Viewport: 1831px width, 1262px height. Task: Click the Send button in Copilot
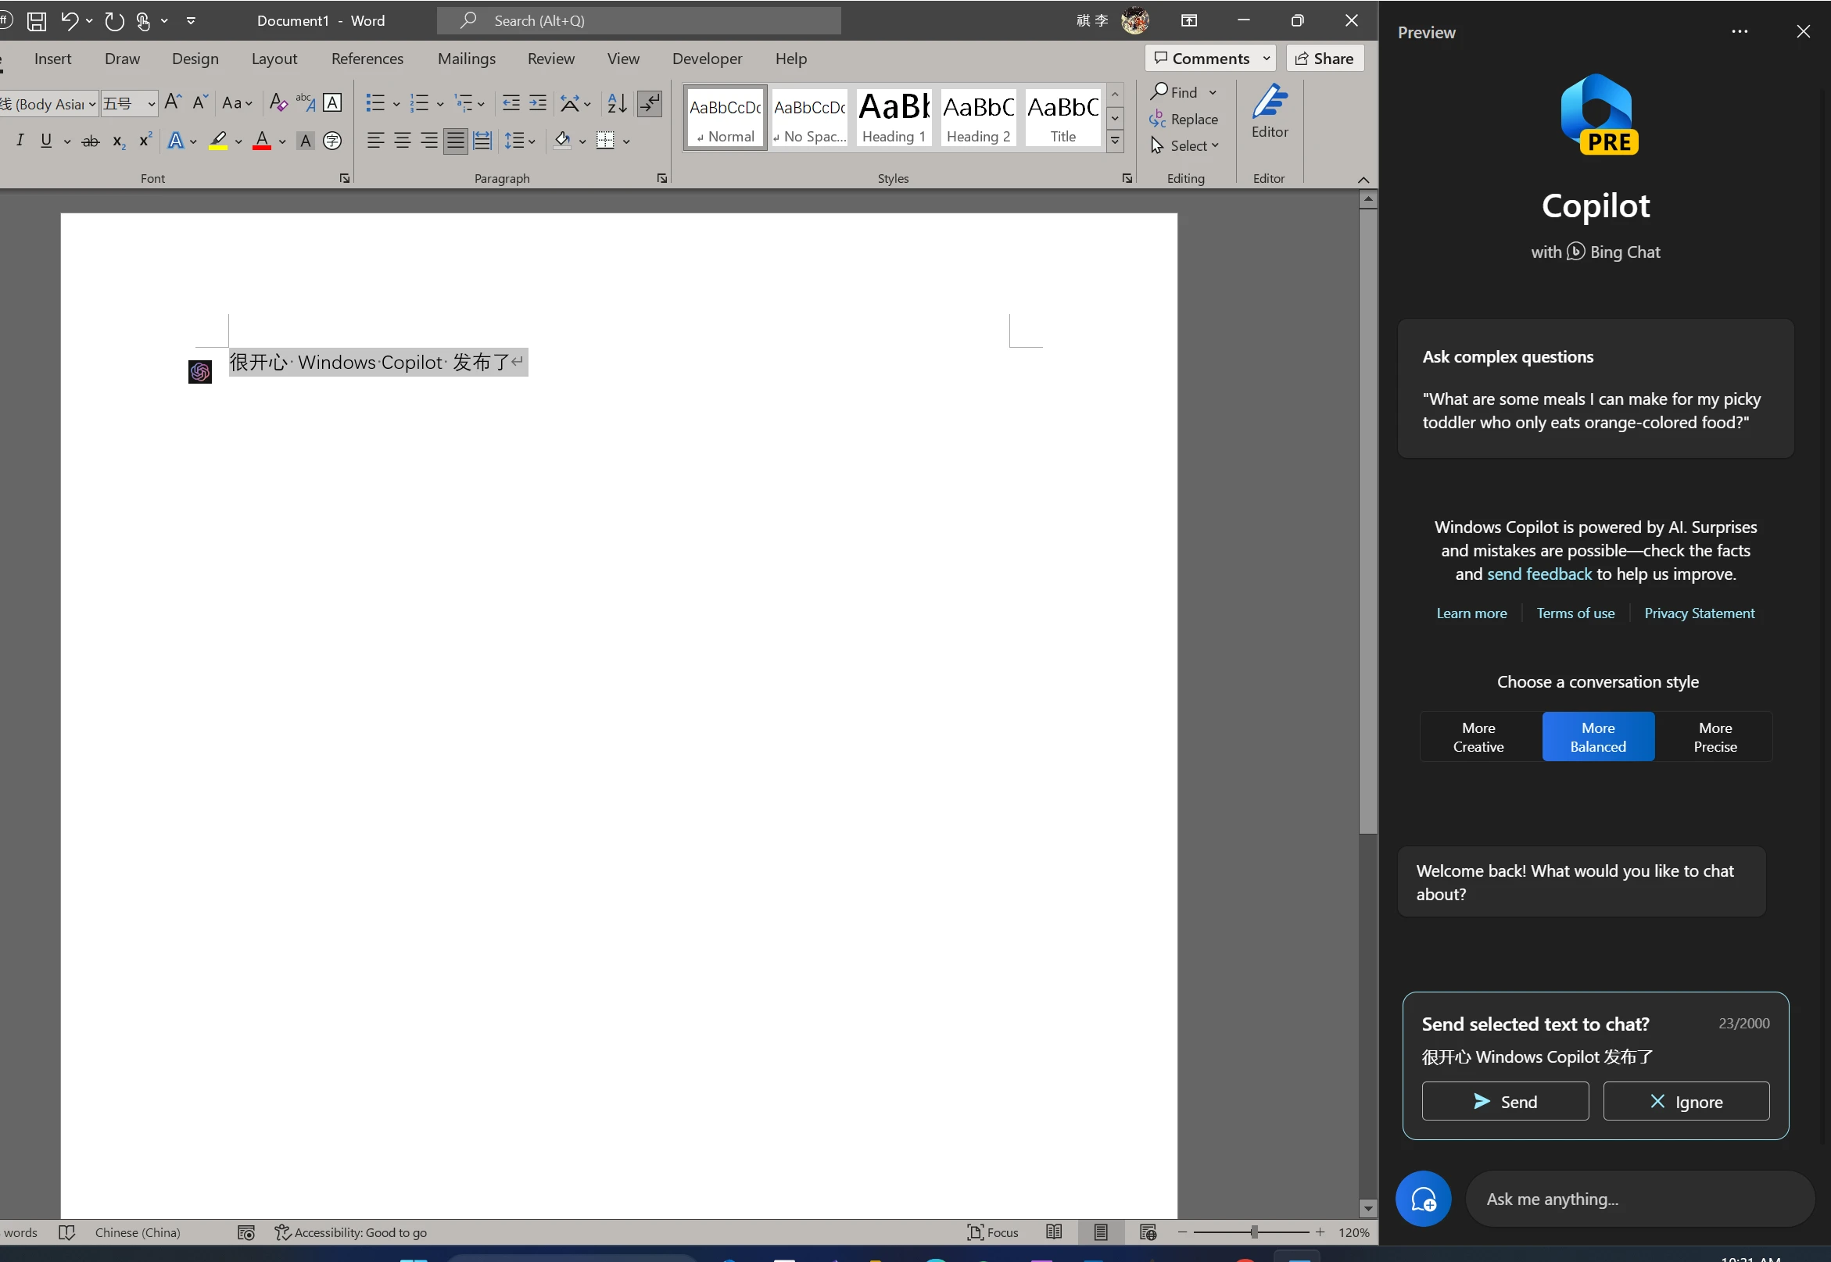pyautogui.click(x=1506, y=1102)
